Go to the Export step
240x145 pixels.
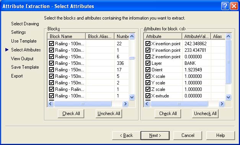click(17, 76)
